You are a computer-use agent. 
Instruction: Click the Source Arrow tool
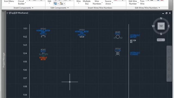108,2
